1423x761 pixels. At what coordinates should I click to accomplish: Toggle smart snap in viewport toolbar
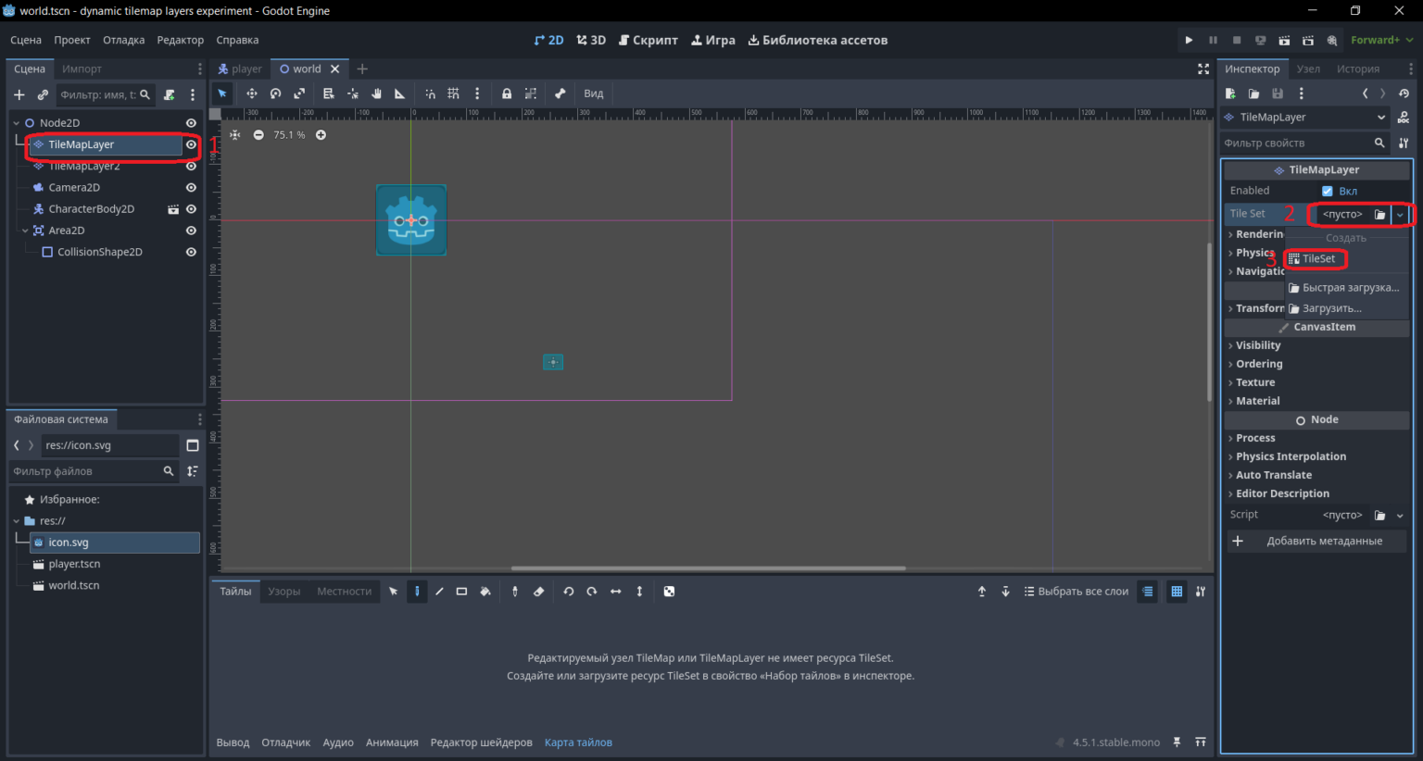[x=430, y=94]
